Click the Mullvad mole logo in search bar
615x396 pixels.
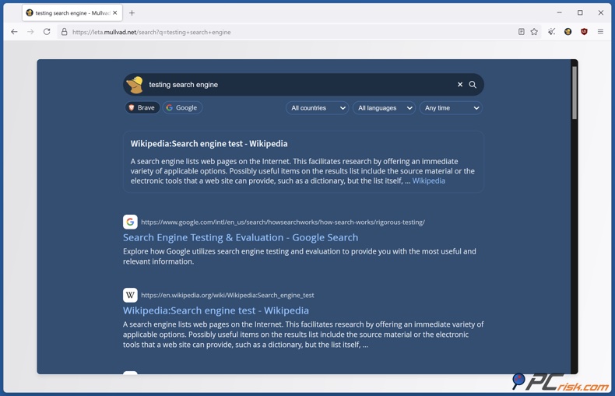point(135,85)
